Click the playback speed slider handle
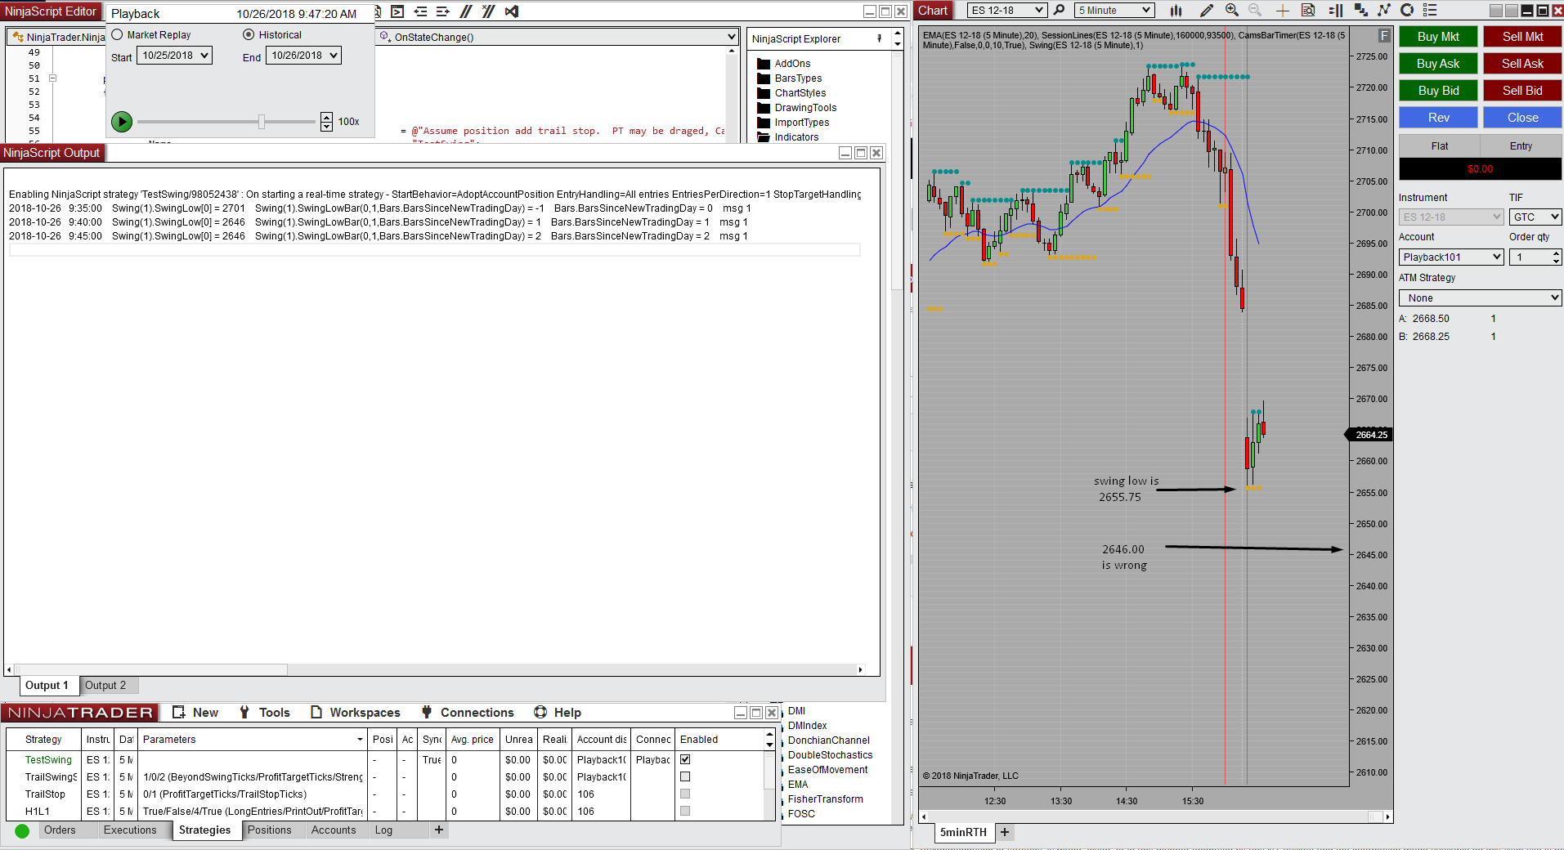The height and width of the screenshot is (850, 1564). (x=262, y=122)
